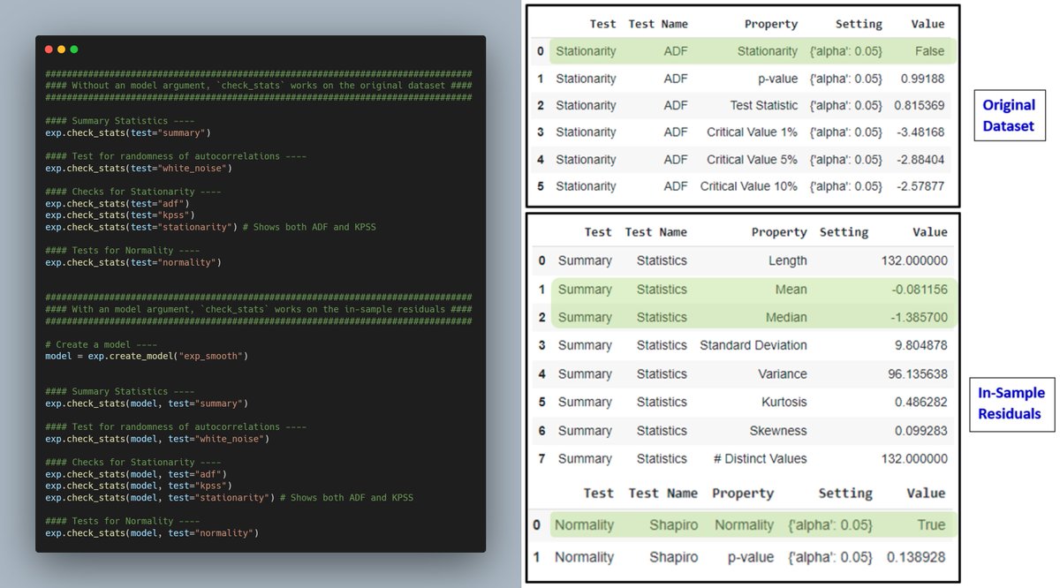The image size is (1060, 588).
Task: Click the red close dot of code window
Action: [49, 49]
